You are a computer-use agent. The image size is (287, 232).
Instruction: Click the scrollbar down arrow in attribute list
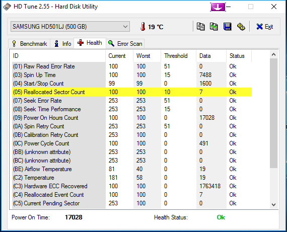tap(273, 204)
